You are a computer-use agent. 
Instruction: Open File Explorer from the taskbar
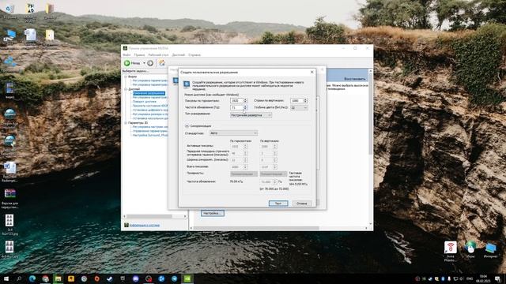point(58,278)
